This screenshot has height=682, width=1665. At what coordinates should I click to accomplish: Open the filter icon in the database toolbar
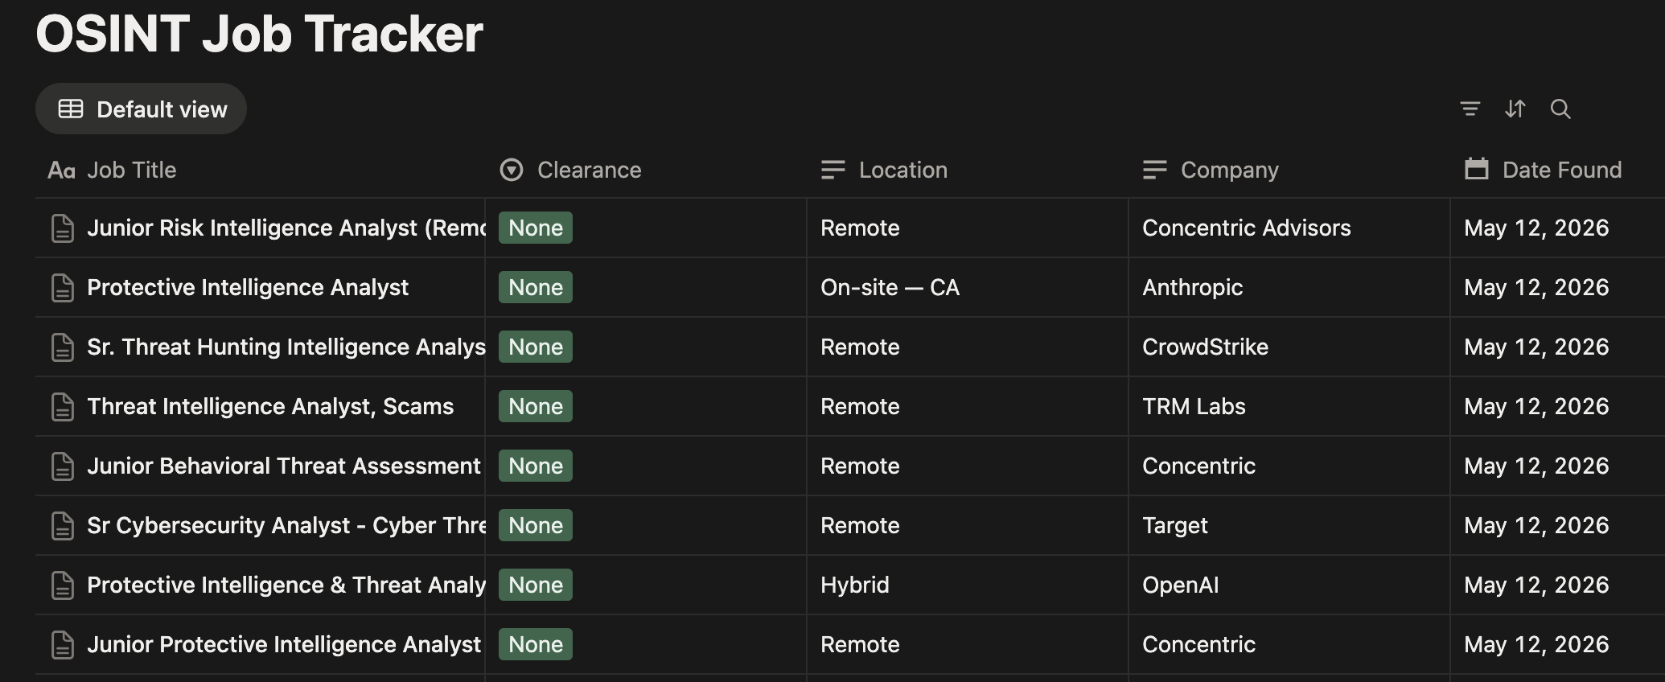pos(1470,109)
